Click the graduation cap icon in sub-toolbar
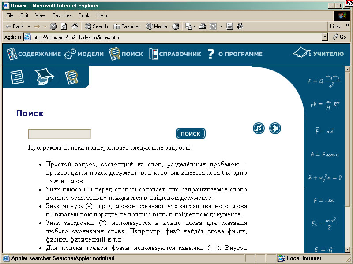The height and width of the screenshot is (264, 353). click(44, 77)
